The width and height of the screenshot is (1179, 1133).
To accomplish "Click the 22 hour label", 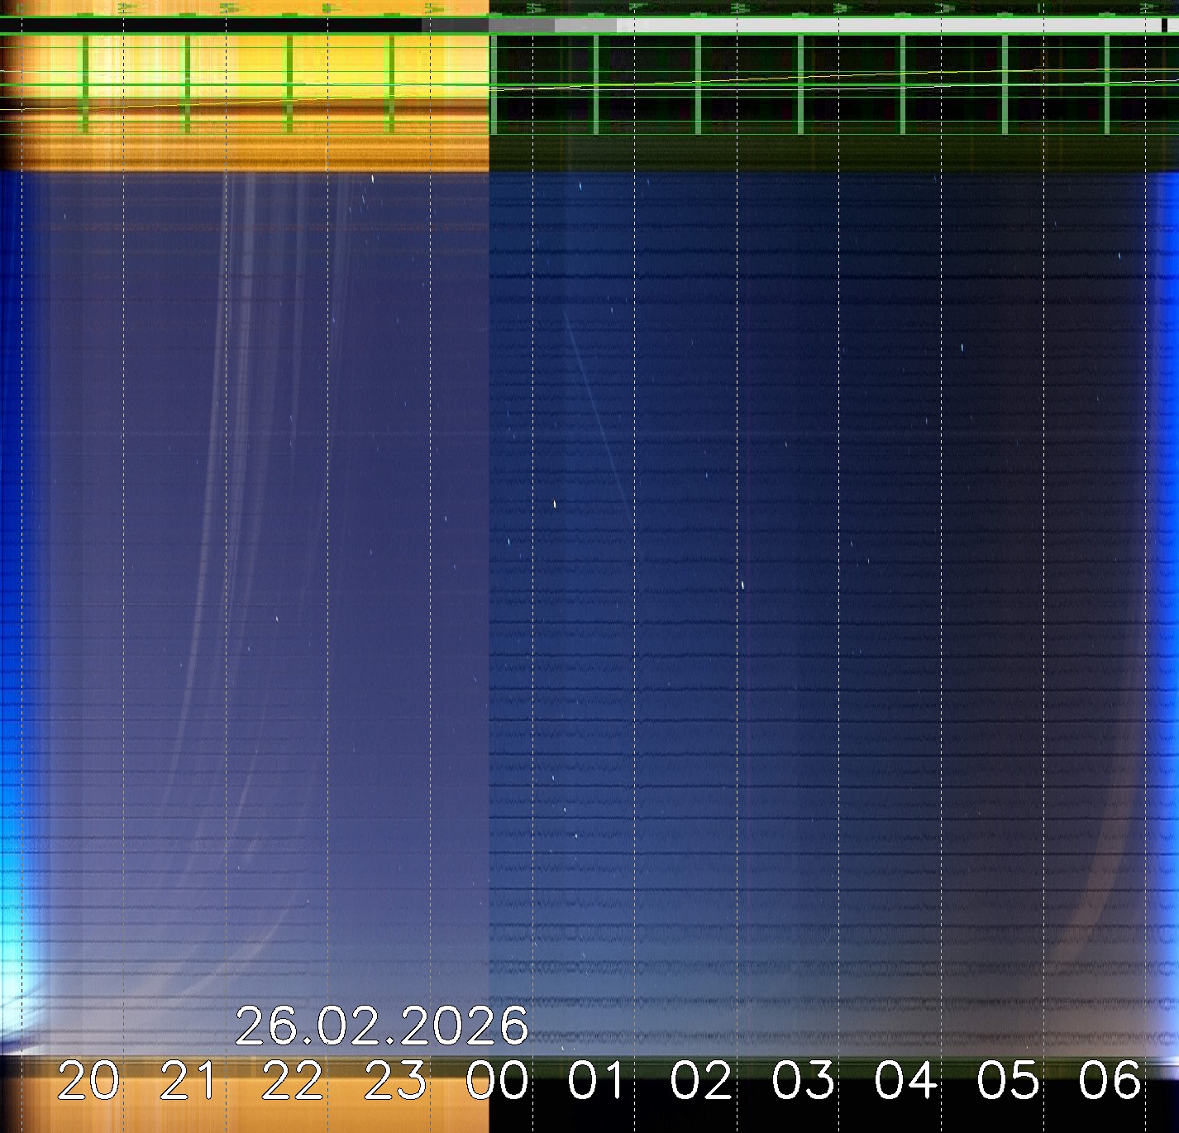I will pyautogui.click(x=293, y=1080).
